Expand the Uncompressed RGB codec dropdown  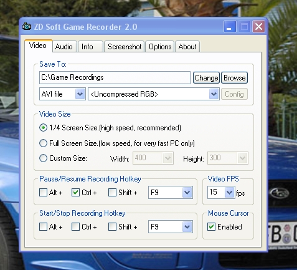154,94
